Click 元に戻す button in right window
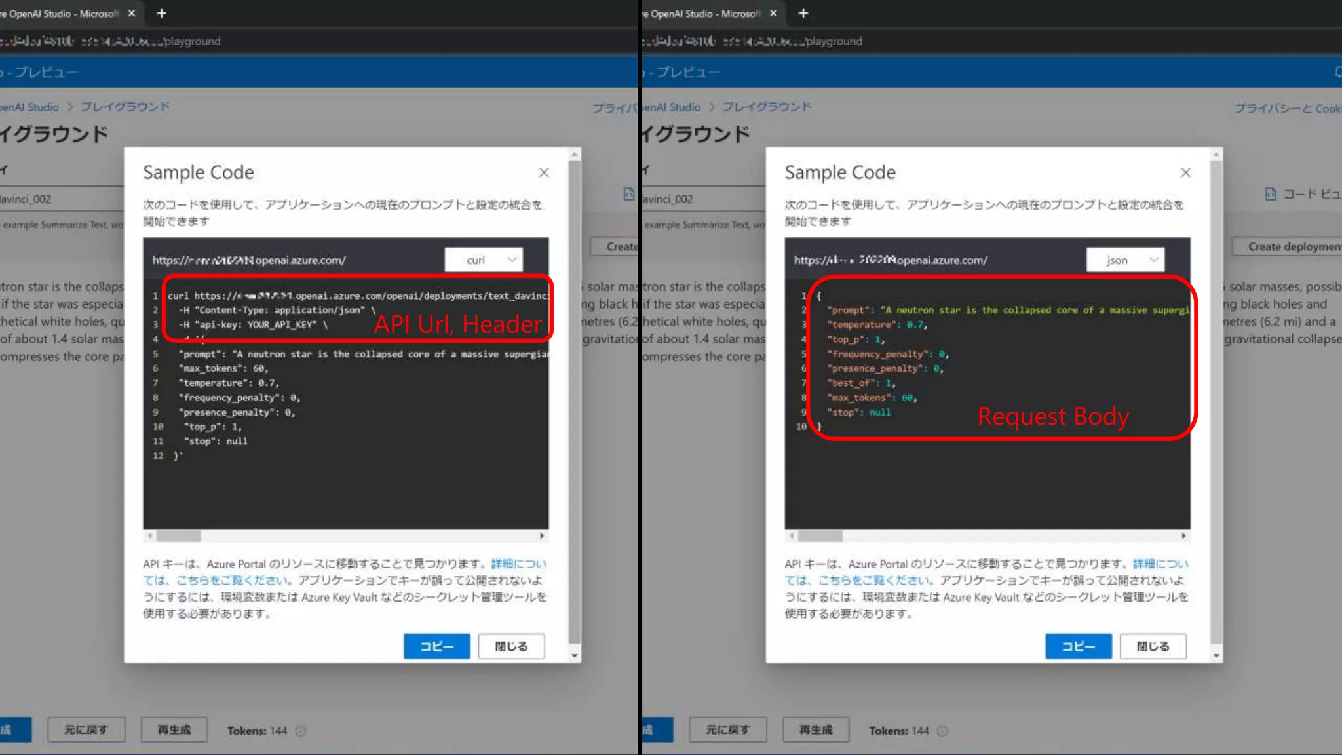 (727, 729)
